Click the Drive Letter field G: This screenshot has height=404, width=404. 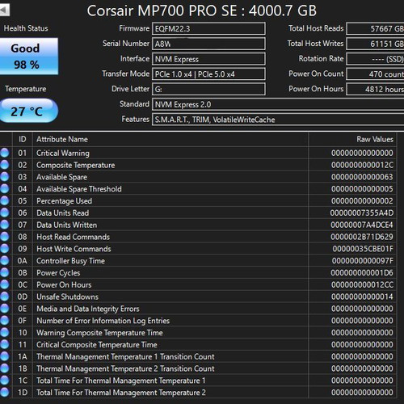(x=208, y=89)
